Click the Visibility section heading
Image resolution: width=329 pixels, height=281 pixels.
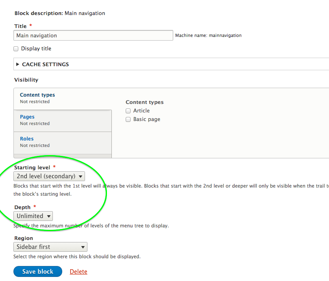click(x=26, y=80)
